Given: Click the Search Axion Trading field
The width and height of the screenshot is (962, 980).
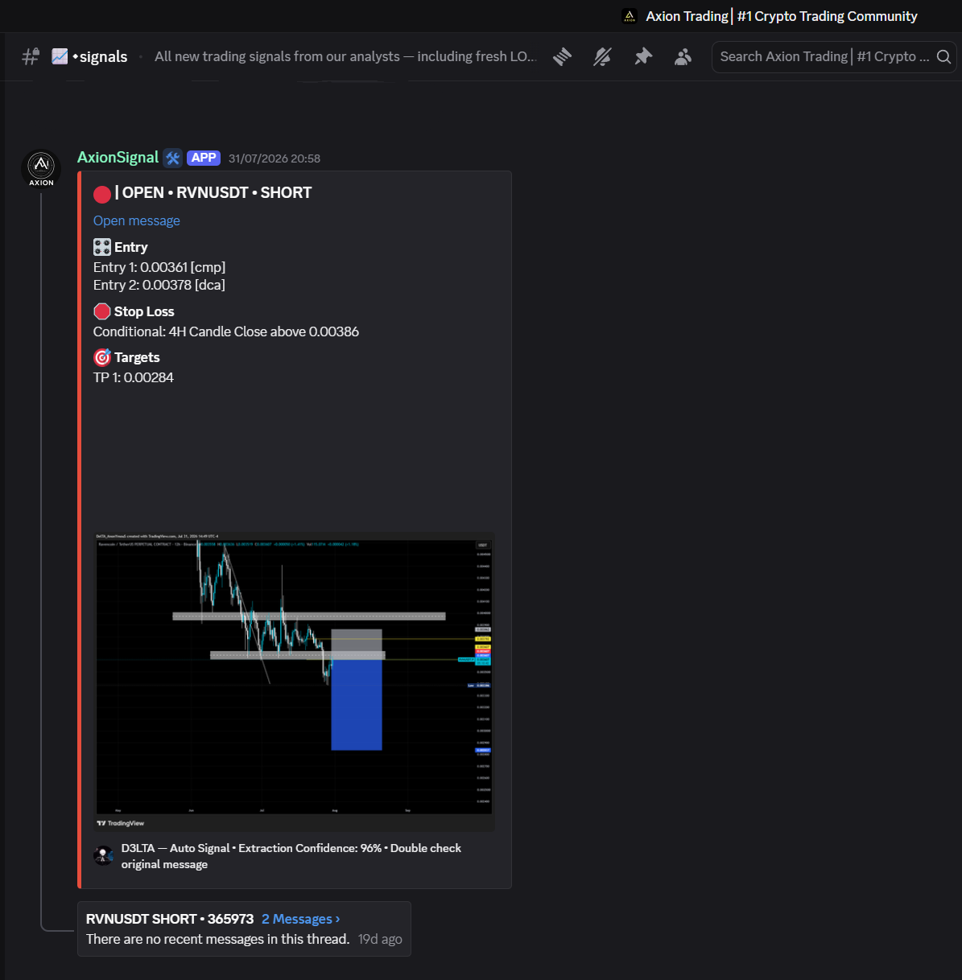Looking at the screenshot, I should point(834,57).
